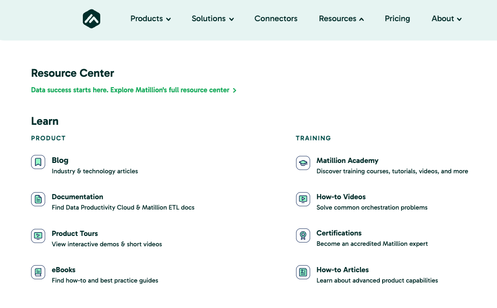Click 'Industry & technology articles' text
The width and height of the screenshot is (497, 308).
pyautogui.click(x=95, y=171)
